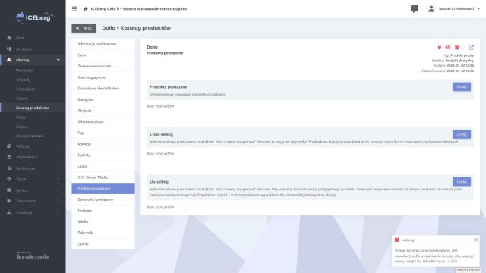The width and height of the screenshot is (486, 273).
Task: Select Mapy in the sidebar
Action: point(21,118)
